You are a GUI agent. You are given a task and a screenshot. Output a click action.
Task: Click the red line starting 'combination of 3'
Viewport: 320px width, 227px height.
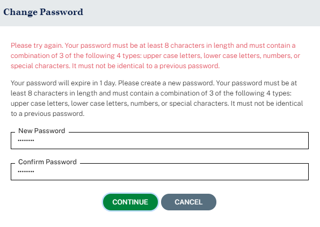tap(156, 56)
